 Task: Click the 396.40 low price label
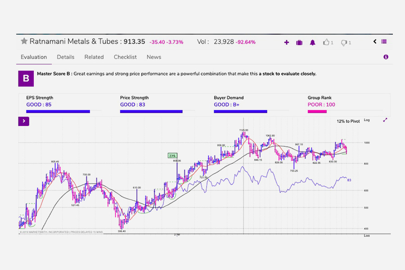(121, 231)
